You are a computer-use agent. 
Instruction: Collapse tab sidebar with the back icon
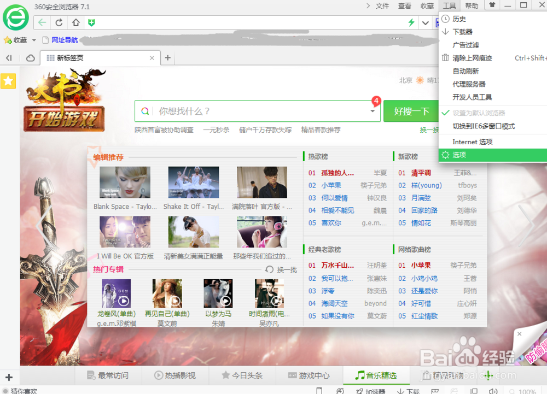pyautogui.click(x=9, y=58)
